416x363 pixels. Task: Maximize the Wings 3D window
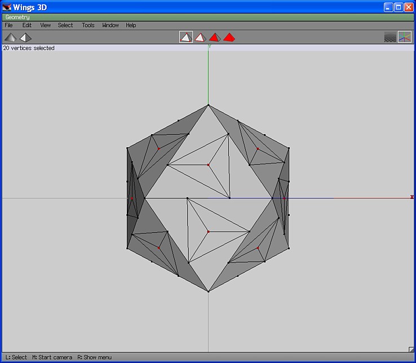pyautogui.click(x=399, y=7)
